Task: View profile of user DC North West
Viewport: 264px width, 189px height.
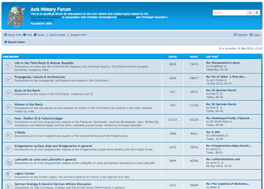Action: [220, 121]
